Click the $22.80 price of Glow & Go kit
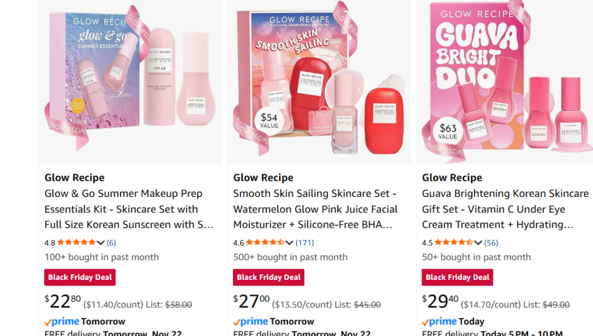This screenshot has width=593, height=336. (63, 301)
